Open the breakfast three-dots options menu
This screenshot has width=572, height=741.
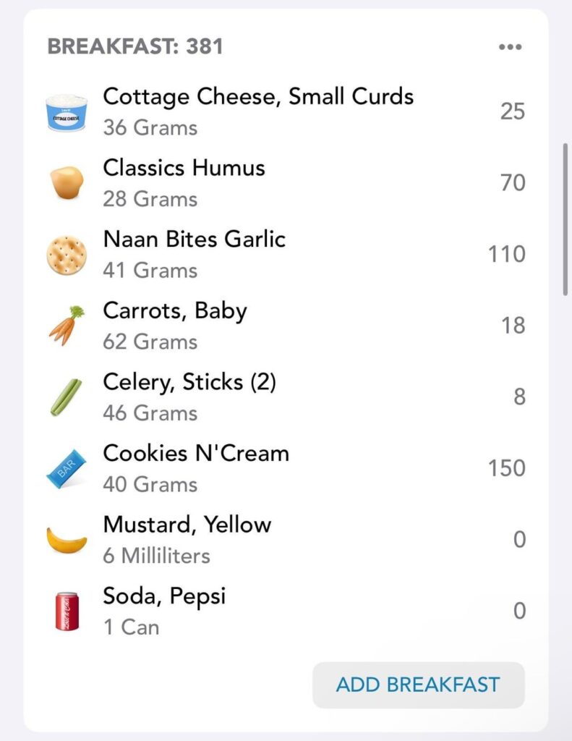coord(510,47)
